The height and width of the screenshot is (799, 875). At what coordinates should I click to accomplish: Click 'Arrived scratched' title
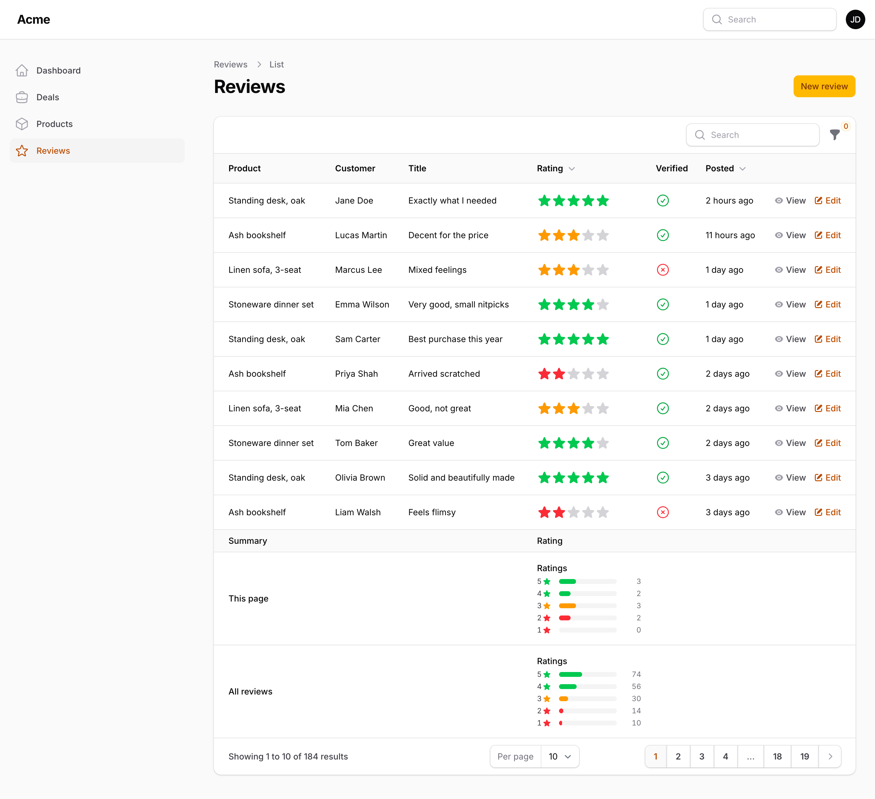click(444, 374)
